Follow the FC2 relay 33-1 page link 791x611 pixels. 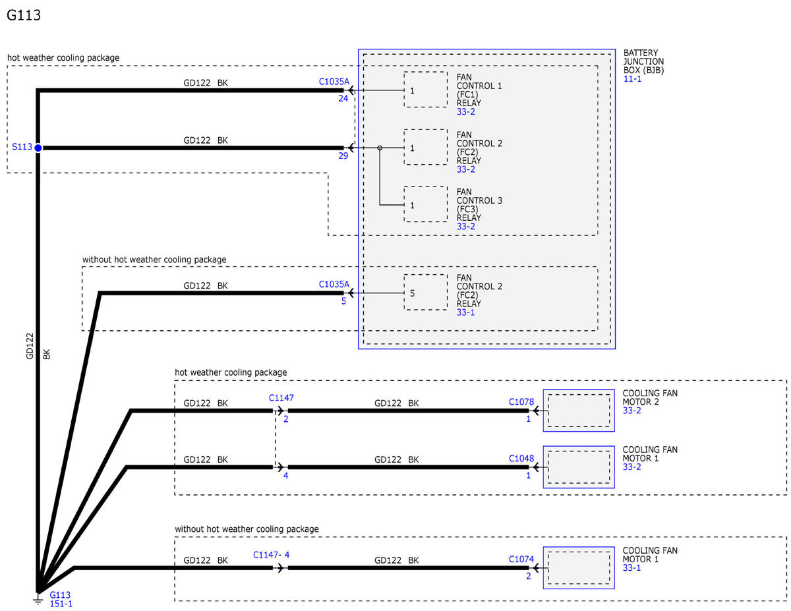[x=465, y=312]
